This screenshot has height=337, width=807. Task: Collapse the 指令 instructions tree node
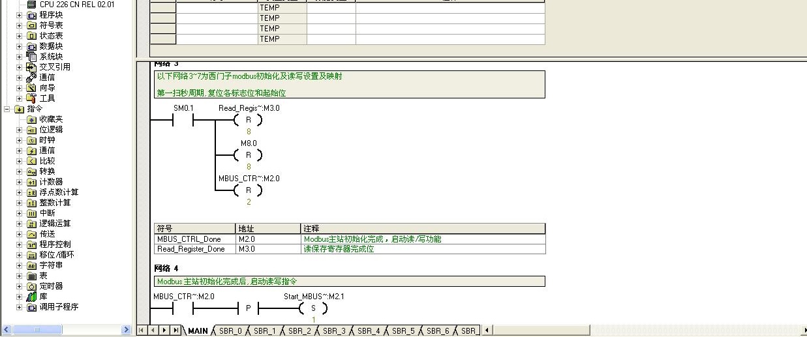[x=7, y=109]
